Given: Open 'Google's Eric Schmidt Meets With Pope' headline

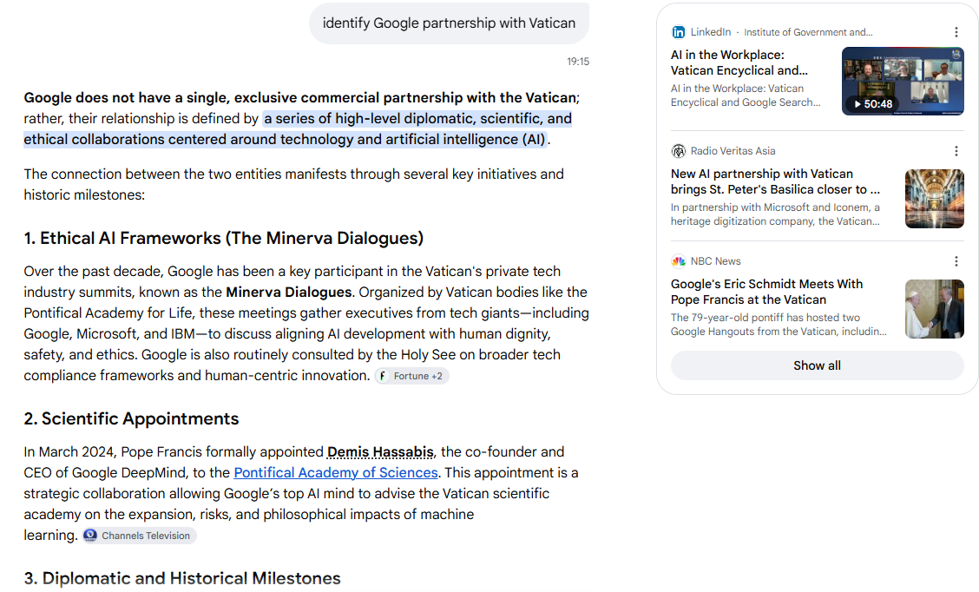Looking at the screenshot, I should coord(766,292).
